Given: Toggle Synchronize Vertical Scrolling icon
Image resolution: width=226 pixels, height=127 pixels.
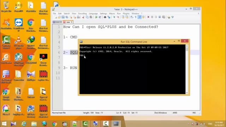Looking at the screenshot, I should 123,17.
